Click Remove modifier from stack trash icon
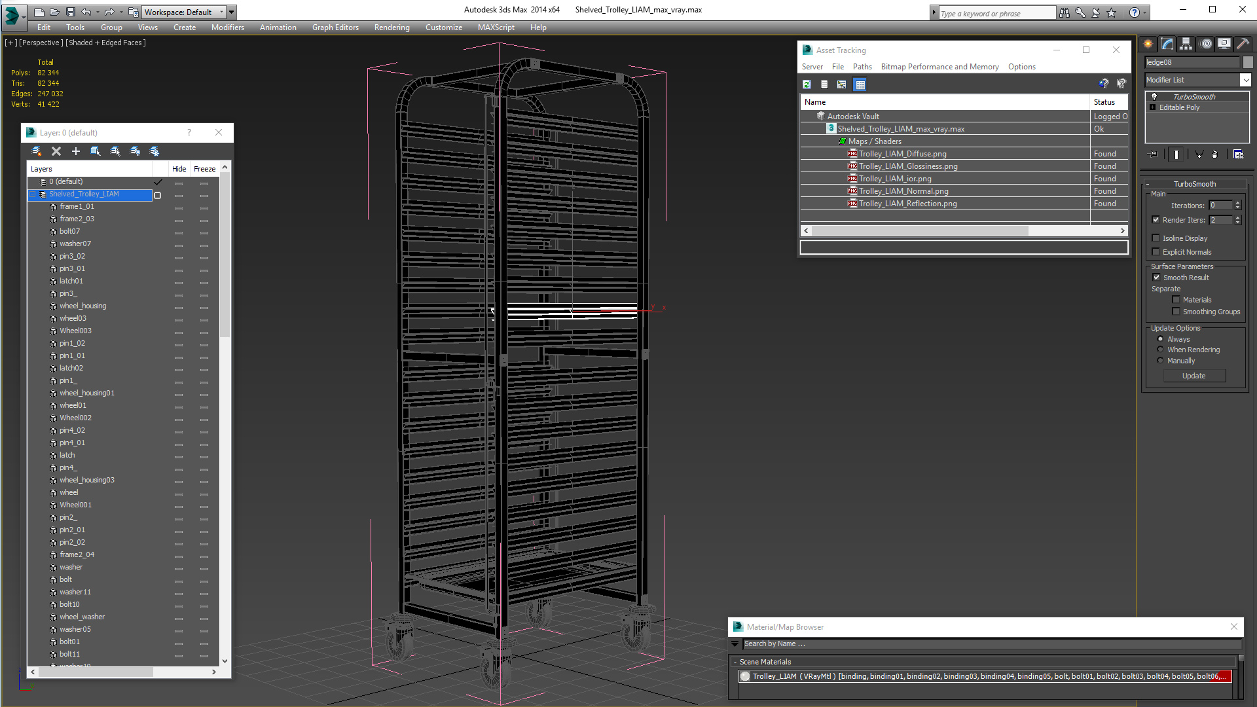Viewport: 1257px width, 707px height. 1215,154
